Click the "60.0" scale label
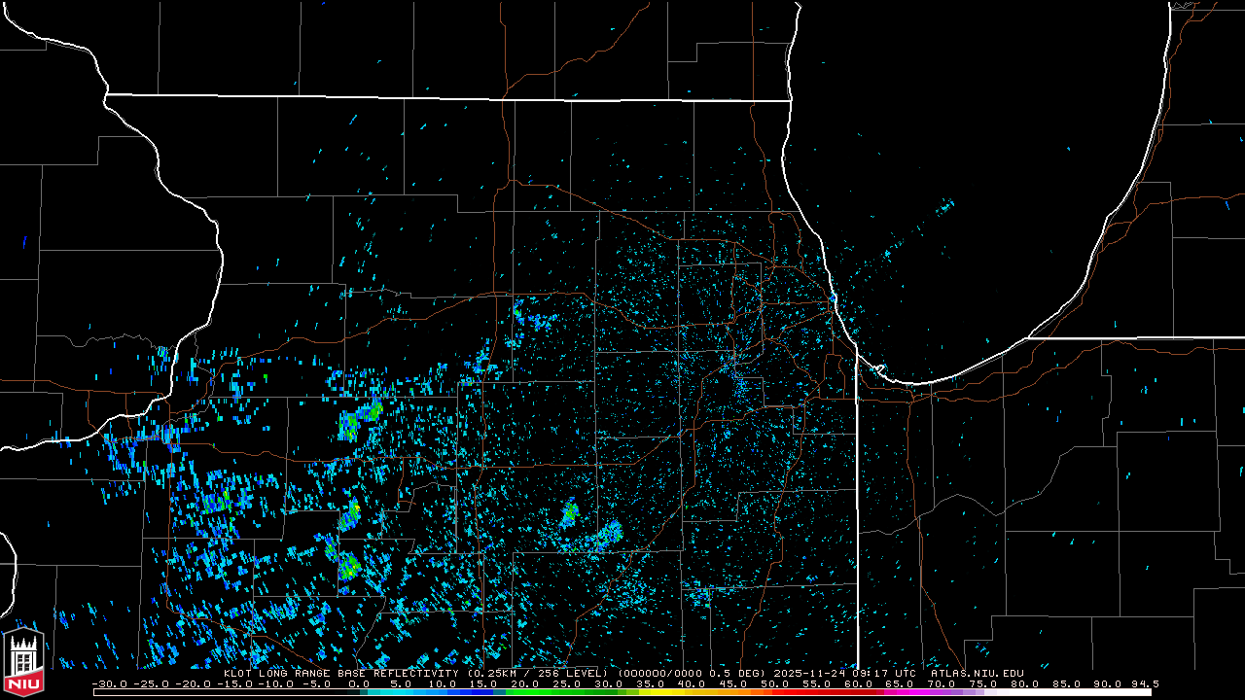Viewport: 1245px width, 700px height. (x=858, y=684)
